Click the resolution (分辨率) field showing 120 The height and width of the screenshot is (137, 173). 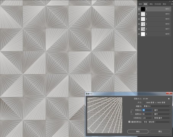tap(147, 118)
